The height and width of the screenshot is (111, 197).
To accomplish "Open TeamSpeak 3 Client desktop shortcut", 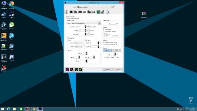I will (4, 26).
